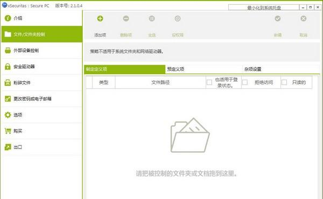Click the 最小化到系统托盘 button
Viewport: 323px width, 199px height.
pyautogui.click(x=264, y=8)
